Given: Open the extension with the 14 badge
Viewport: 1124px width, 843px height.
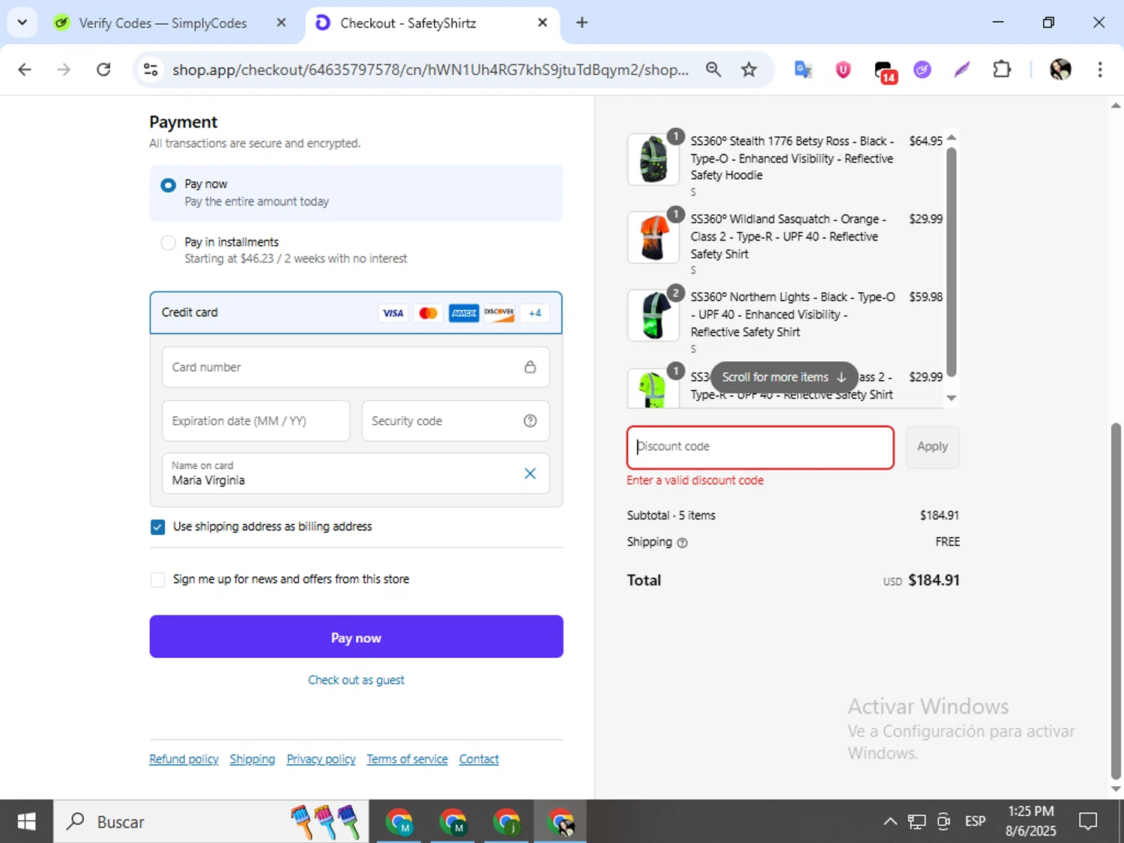Looking at the screenshot, I should pos(885,71).
